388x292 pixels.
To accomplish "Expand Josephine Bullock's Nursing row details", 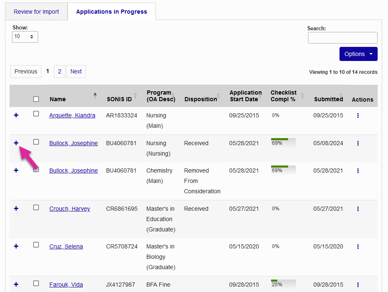I will [x=16, y=143].
